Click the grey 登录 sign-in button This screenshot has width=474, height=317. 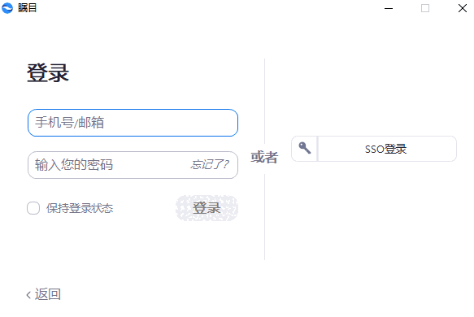207,208
